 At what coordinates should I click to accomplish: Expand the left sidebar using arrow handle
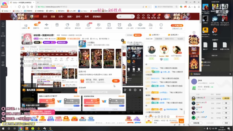6,72
